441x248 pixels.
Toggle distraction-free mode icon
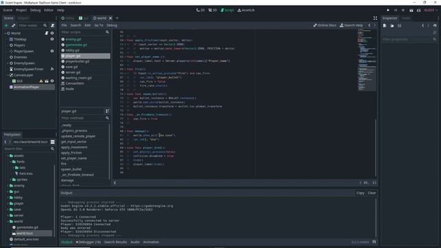click(375, 18)
